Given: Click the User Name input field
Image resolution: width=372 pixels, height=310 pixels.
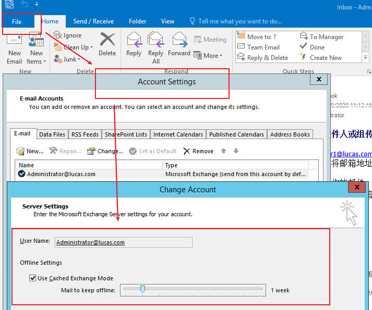Looking at the screenshot, I should (x=123, y=242).
